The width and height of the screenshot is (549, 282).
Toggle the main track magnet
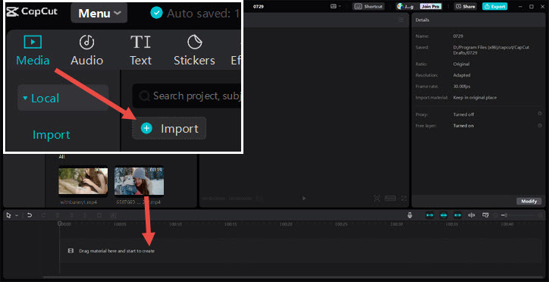point(430,215)
